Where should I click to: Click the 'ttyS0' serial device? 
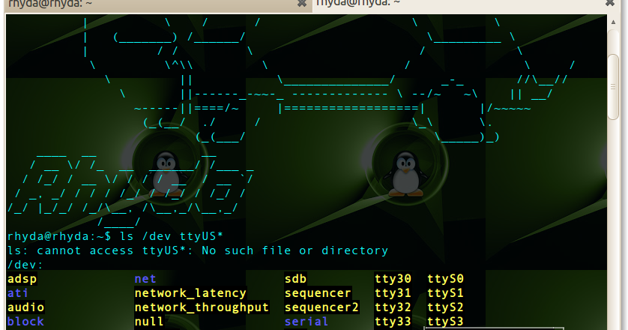[x=445, y=279]
